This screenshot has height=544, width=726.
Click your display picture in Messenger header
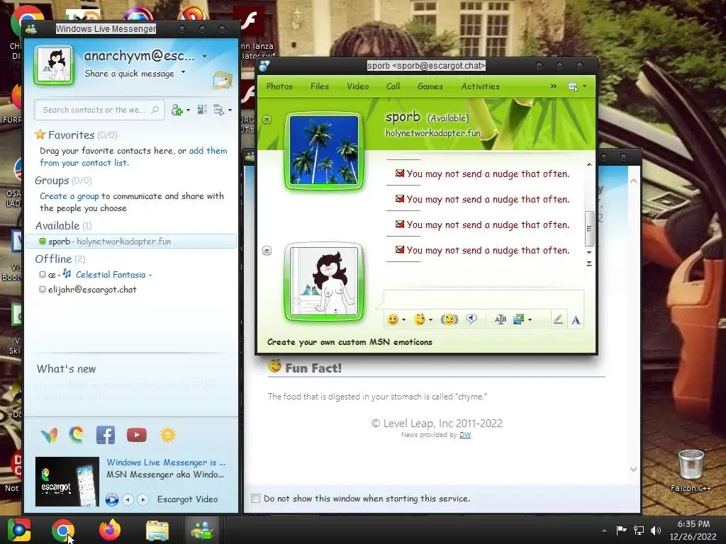pyautogui.click(x=54, y=64)
